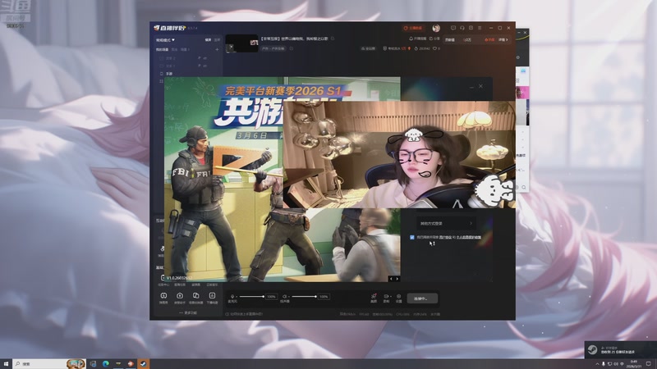Open Steam from the taskbar
Image resolution: width=657 pixels, height=369 pixels.
(x=143, y=364)
